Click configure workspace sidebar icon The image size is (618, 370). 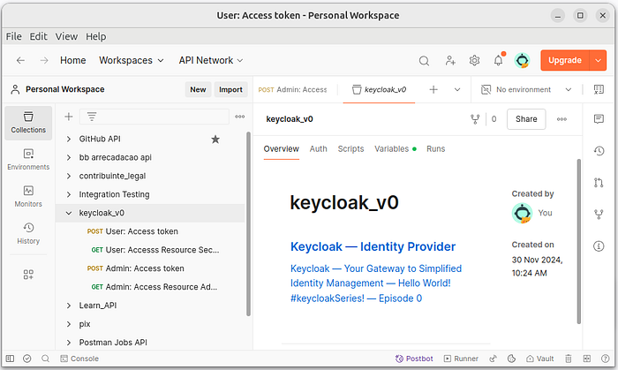pos(28,275)
